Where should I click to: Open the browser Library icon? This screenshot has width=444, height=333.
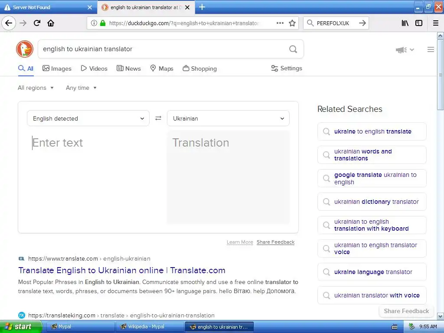click(405, 23)
